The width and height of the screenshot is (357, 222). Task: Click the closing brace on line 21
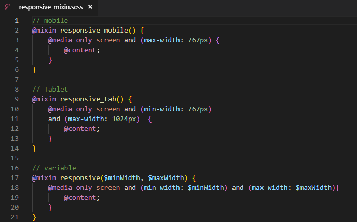[34, 217]
